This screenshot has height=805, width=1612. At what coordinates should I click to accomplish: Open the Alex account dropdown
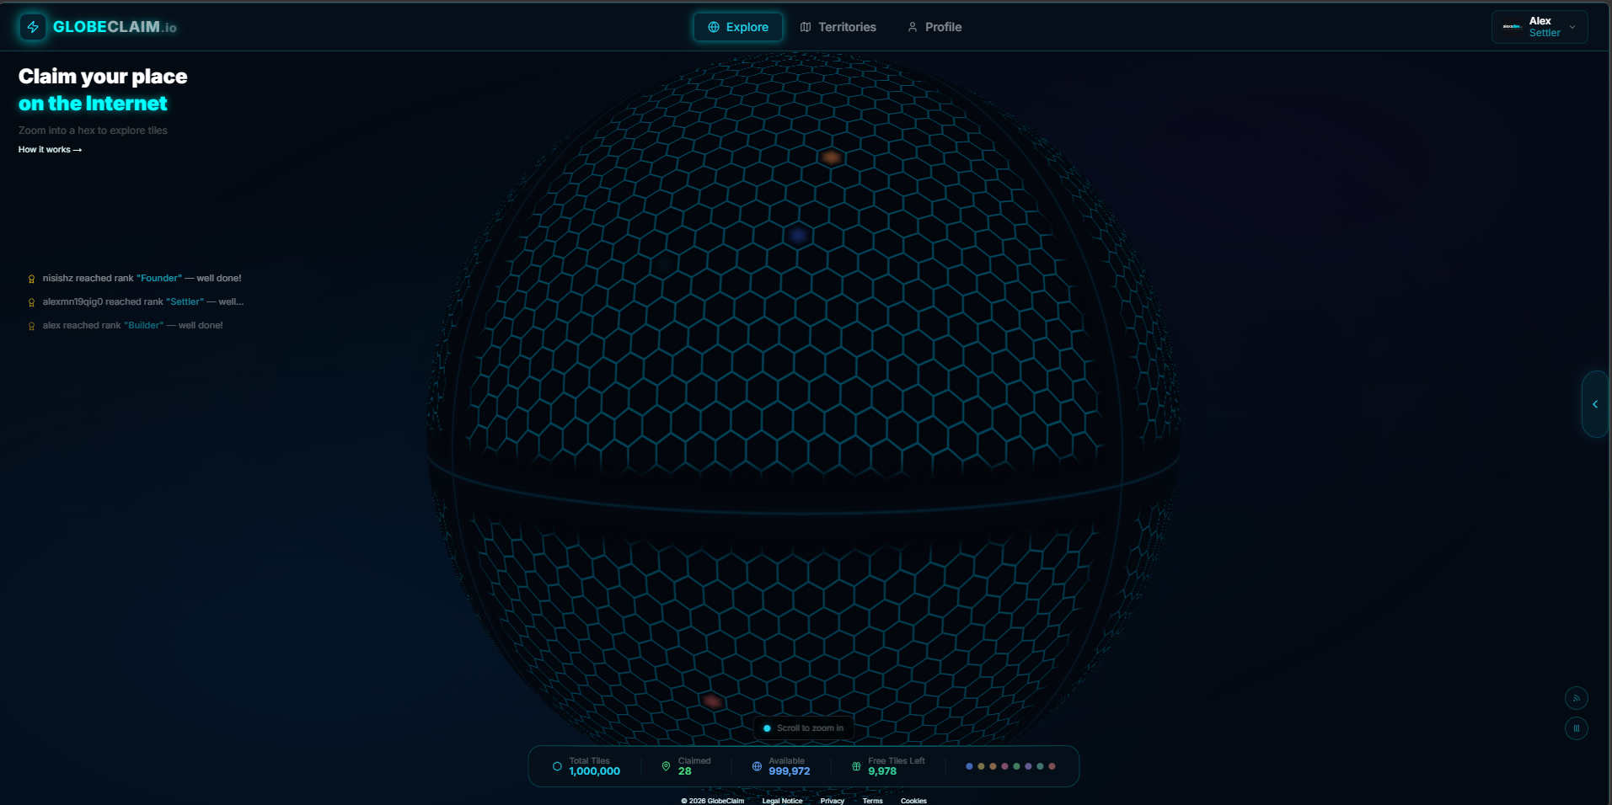pos(1539,26)
